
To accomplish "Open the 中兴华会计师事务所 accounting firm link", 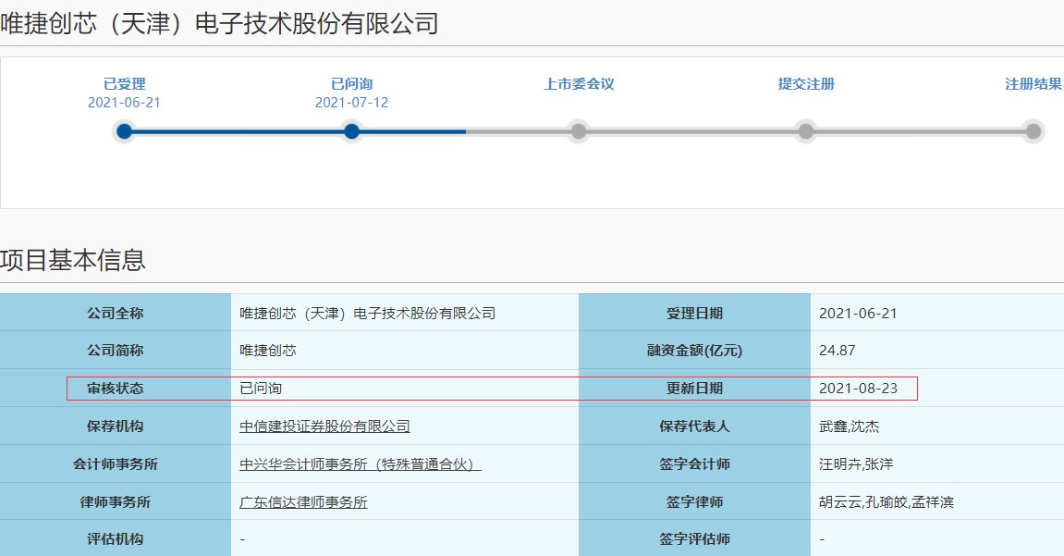I will click(x=361, y=464).
